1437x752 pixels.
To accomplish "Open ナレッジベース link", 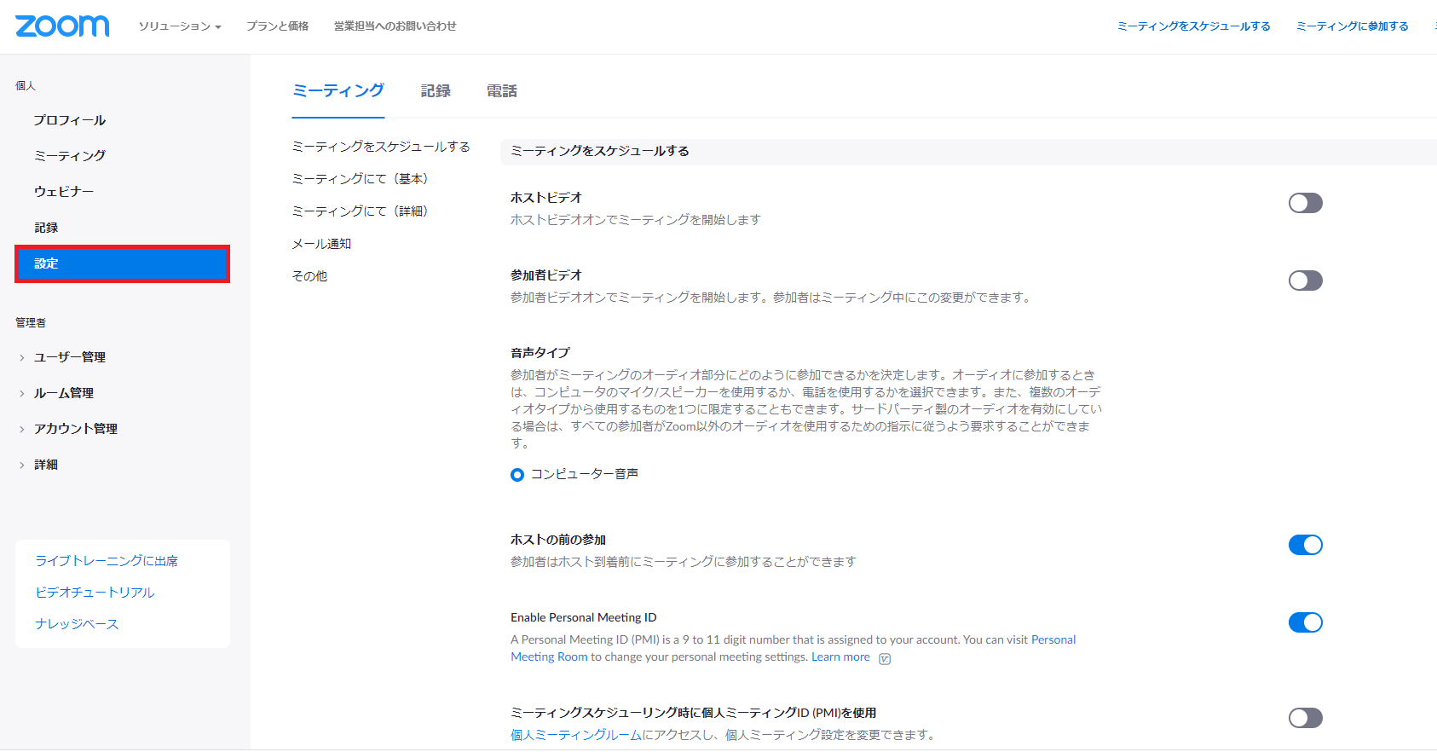I will [x=77, y=624].
